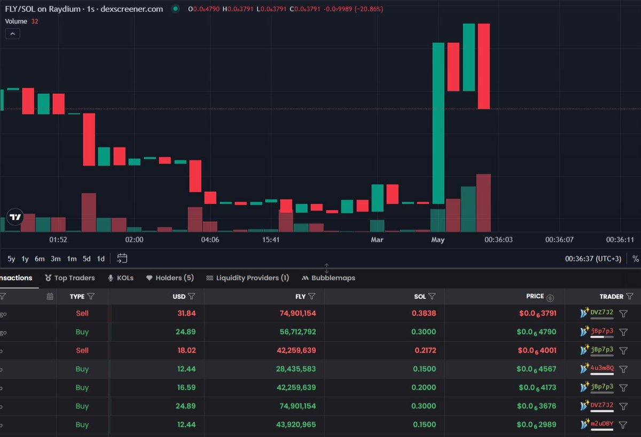Click the panel resize handle arrows
The image size is (641, 437).
(327, 268)
